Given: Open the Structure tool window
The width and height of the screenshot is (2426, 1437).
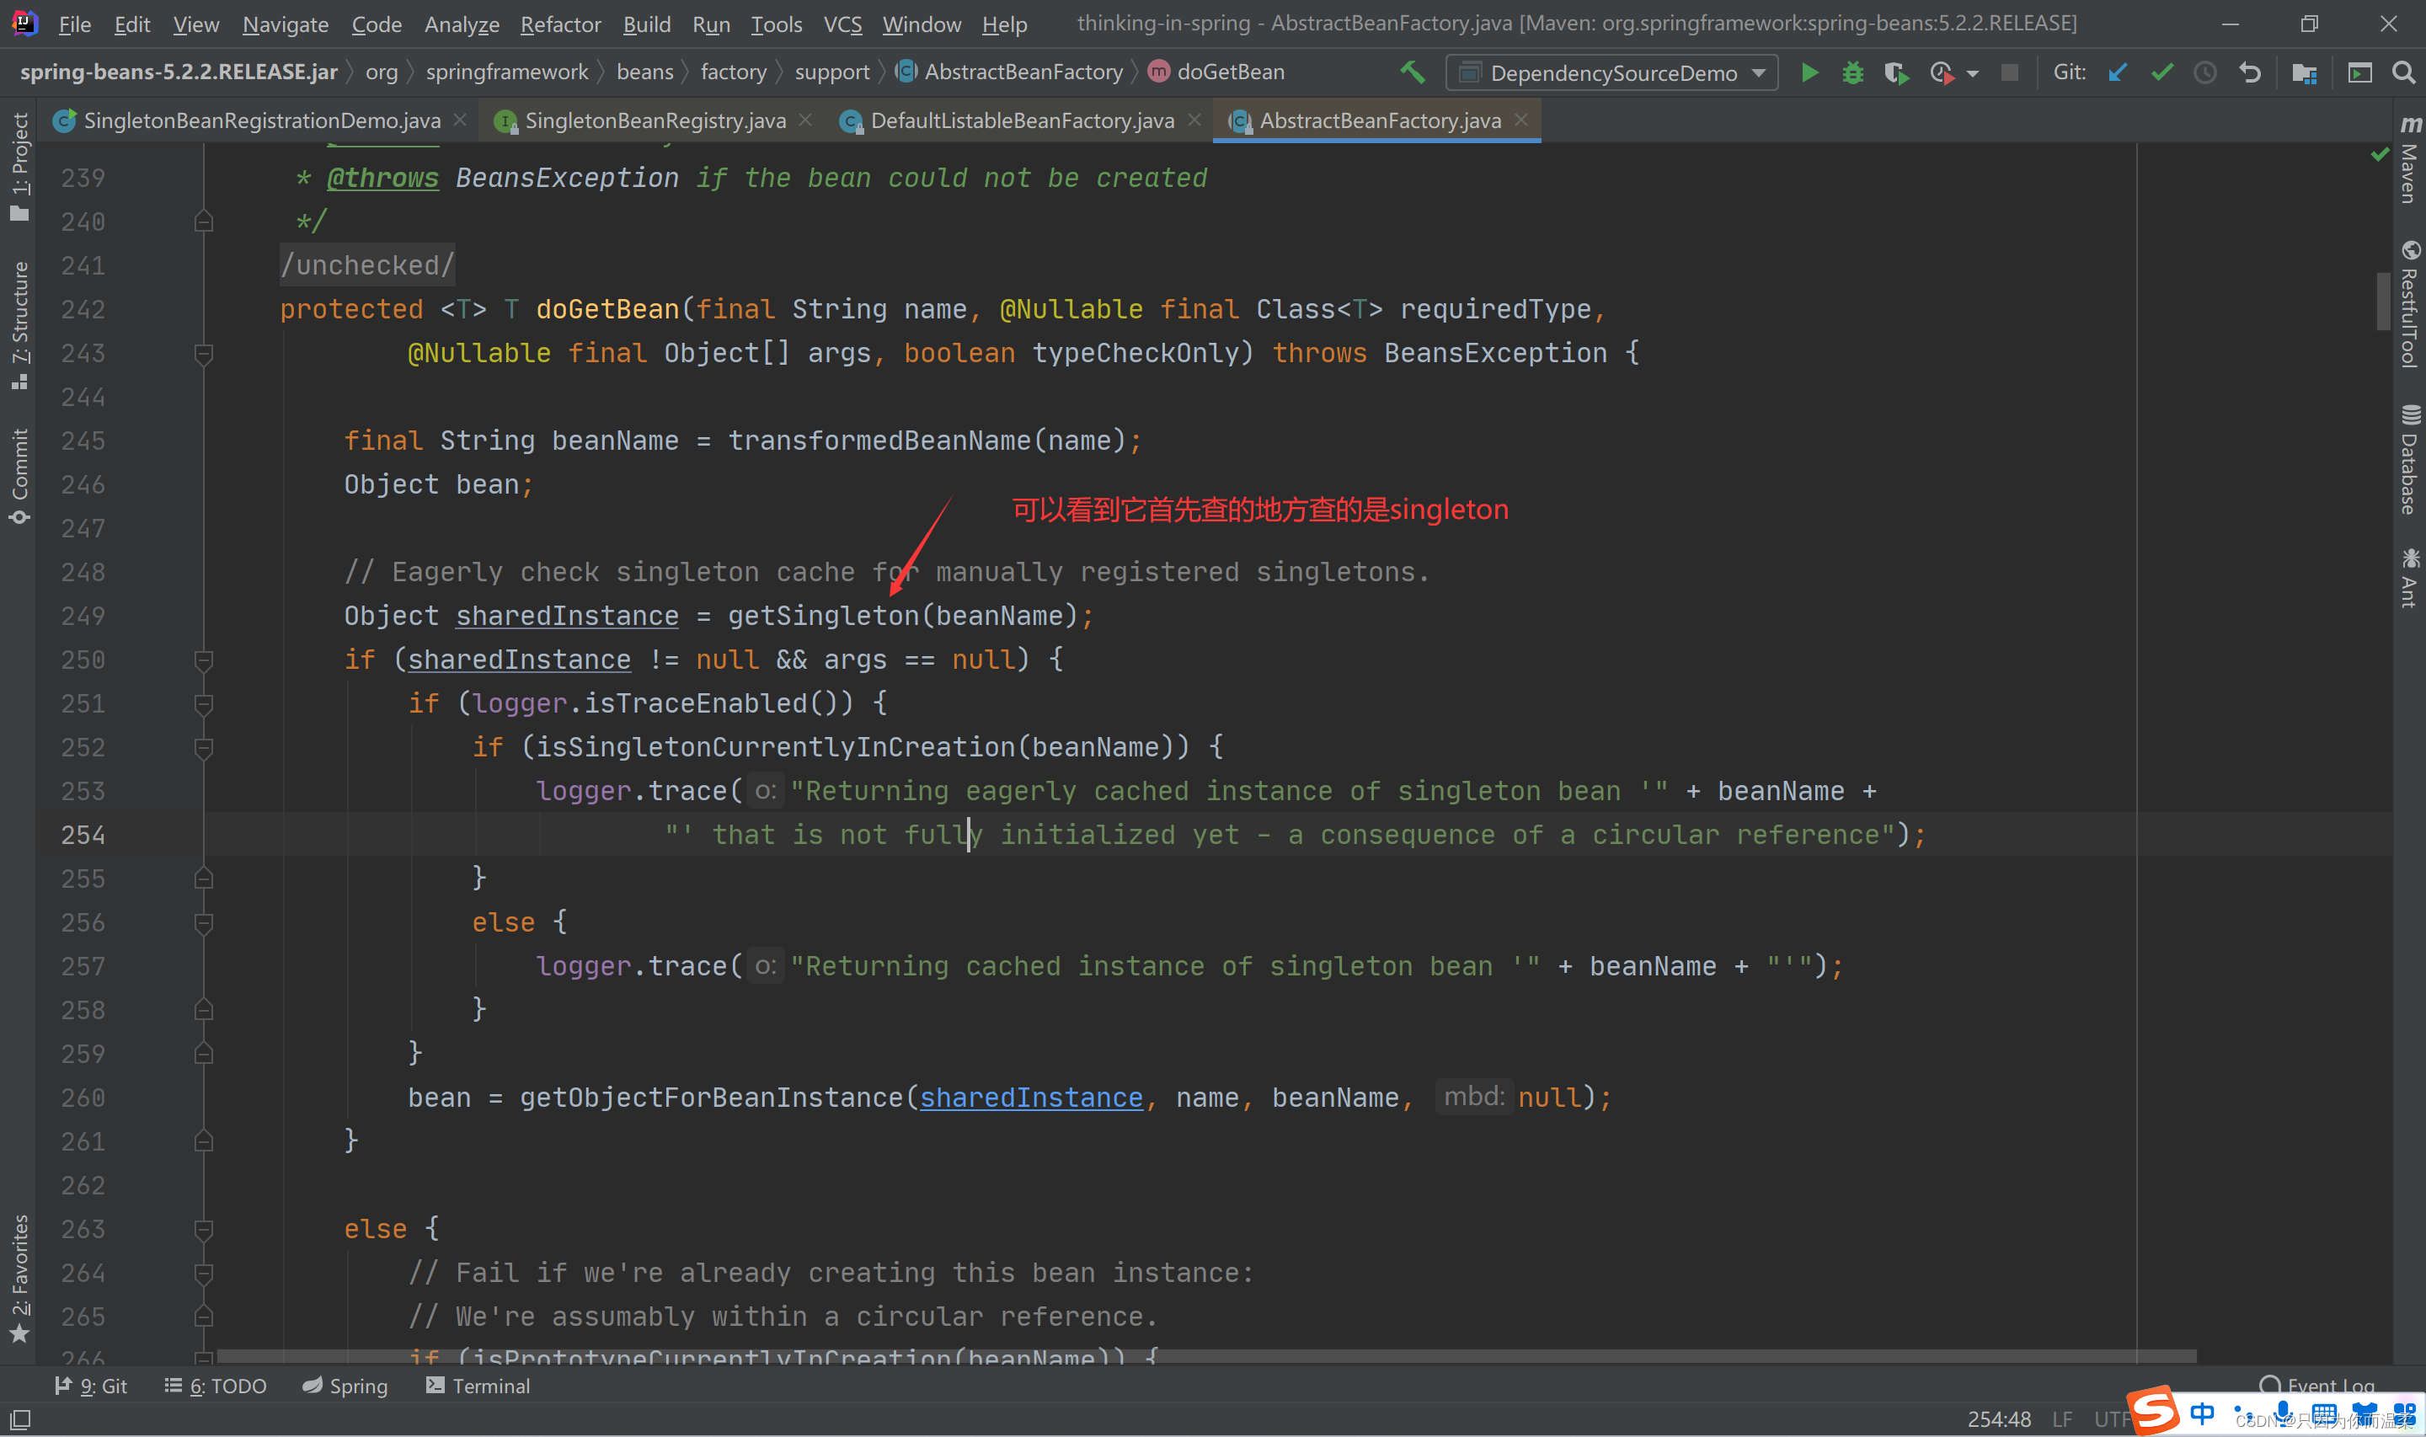Looking at the screenshot, I should [x=19, y=325].
